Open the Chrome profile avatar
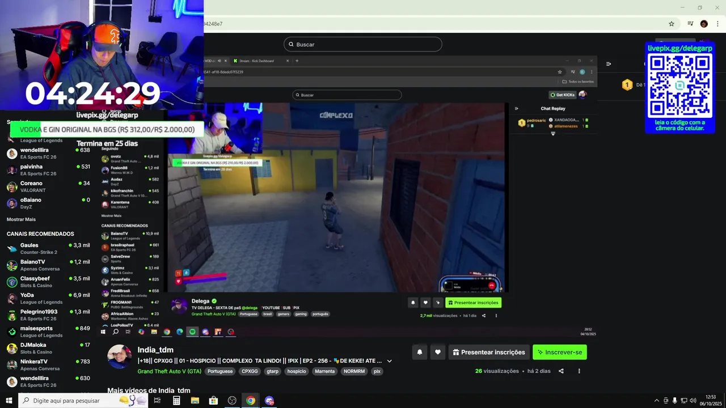This screenshot has width=726, height=408. (704, 24)
